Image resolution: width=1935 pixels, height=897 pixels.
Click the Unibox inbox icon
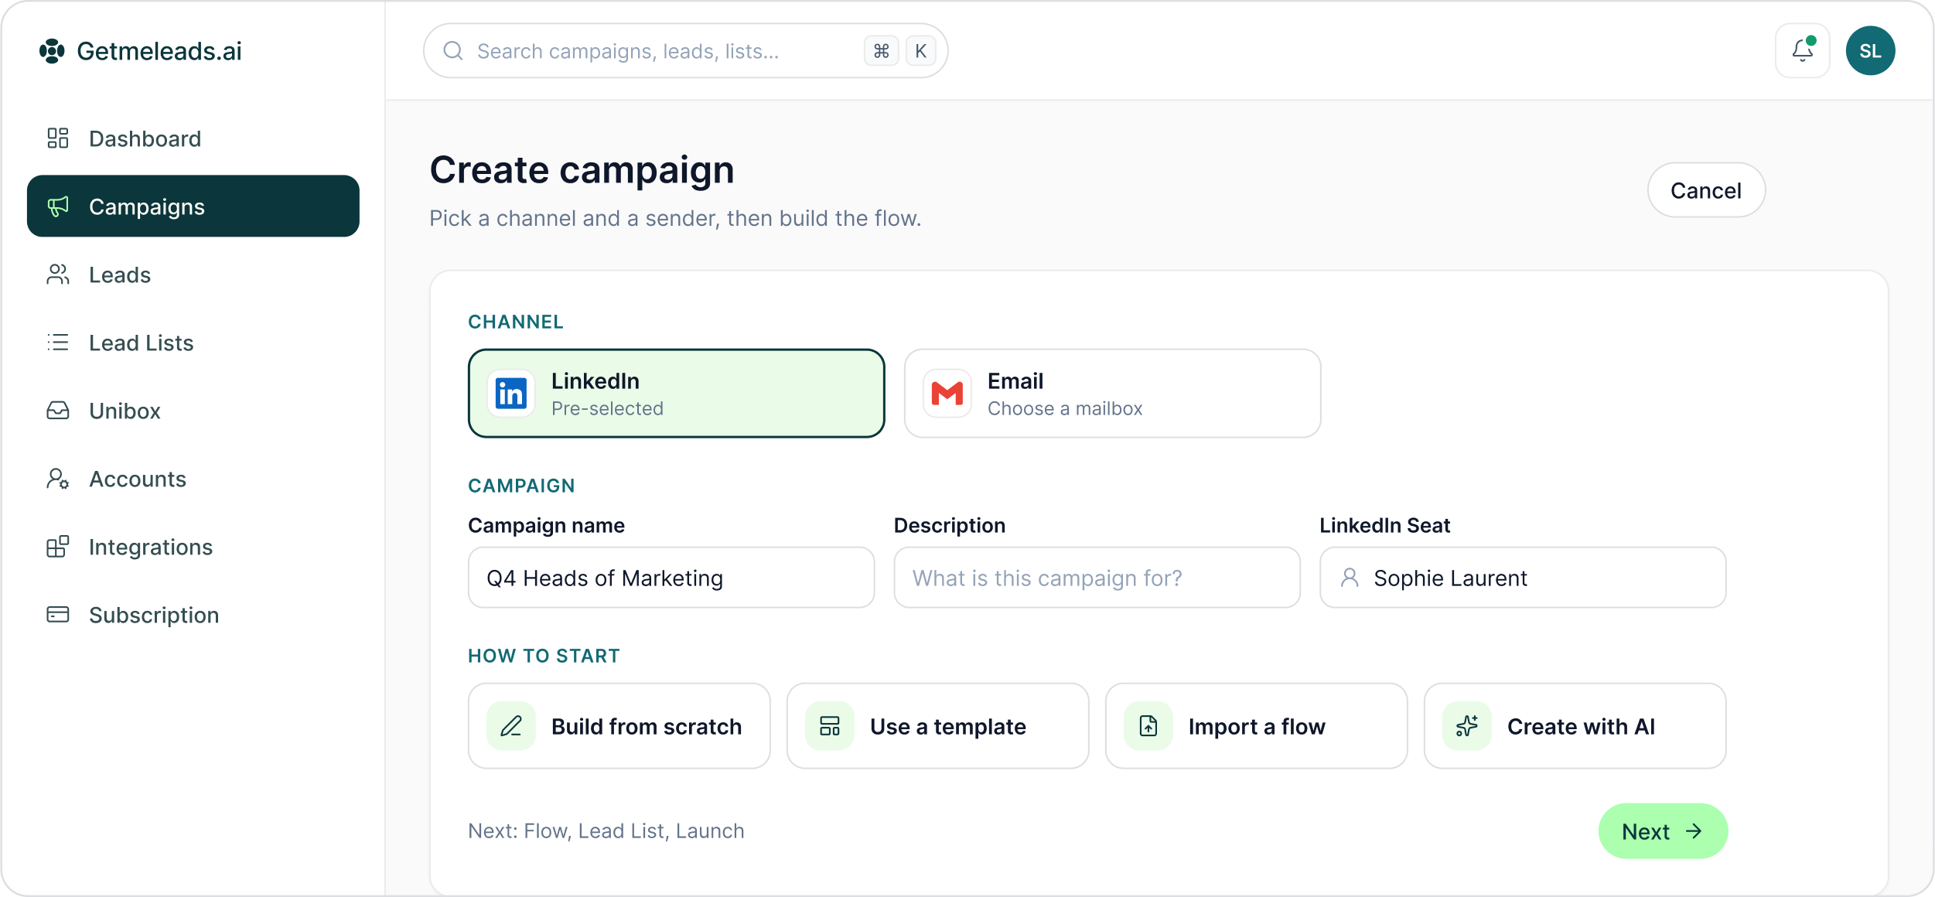[58, 411]
